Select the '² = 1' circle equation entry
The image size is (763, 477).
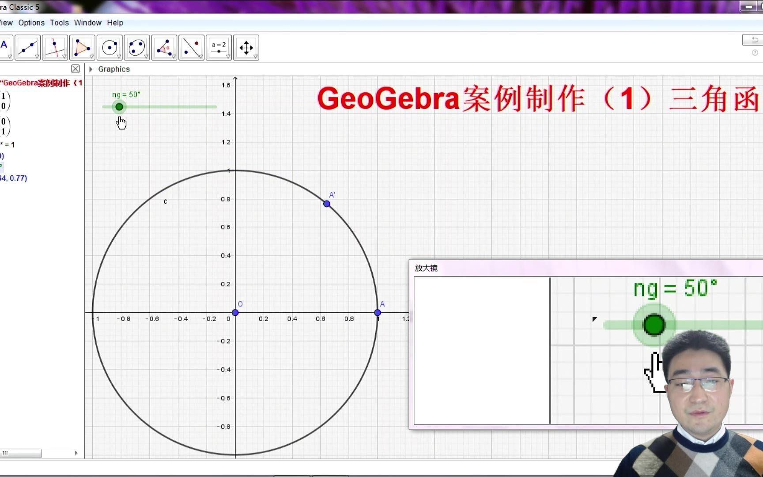[8, 144]
